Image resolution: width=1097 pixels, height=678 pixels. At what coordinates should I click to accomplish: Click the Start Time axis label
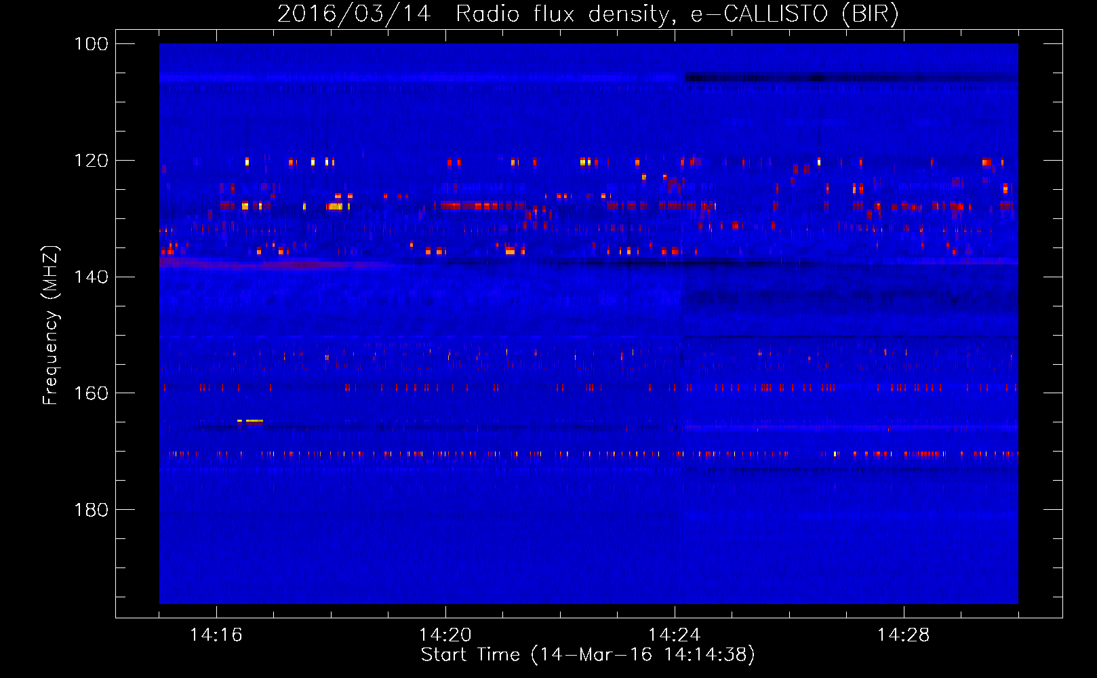[x=588, y=655]
